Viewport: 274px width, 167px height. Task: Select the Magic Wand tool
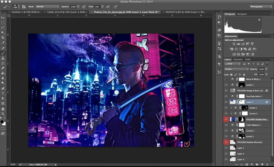coord(3,33)
